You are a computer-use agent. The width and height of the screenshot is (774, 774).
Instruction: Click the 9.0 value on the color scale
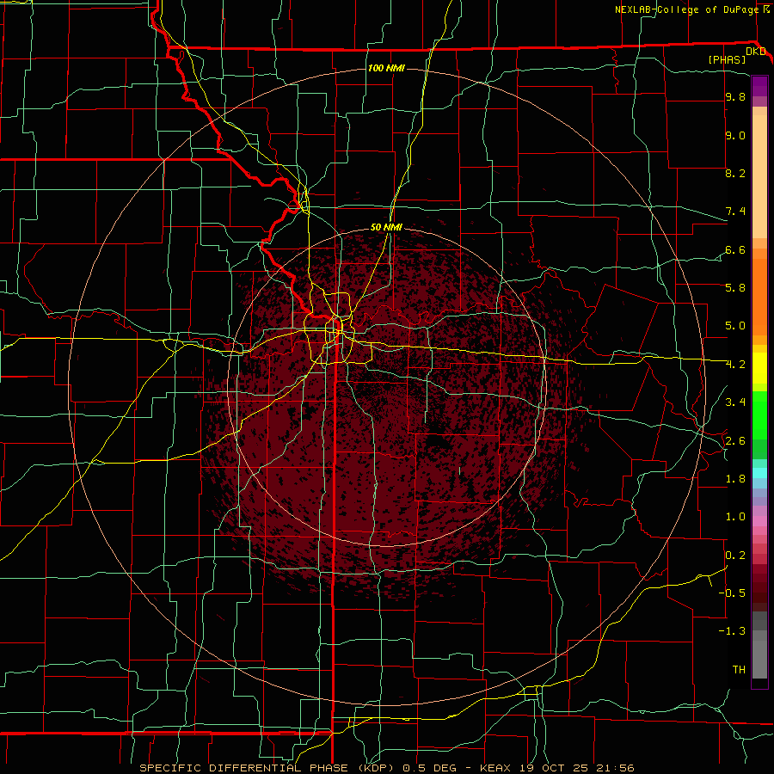[x=735, y=135]
